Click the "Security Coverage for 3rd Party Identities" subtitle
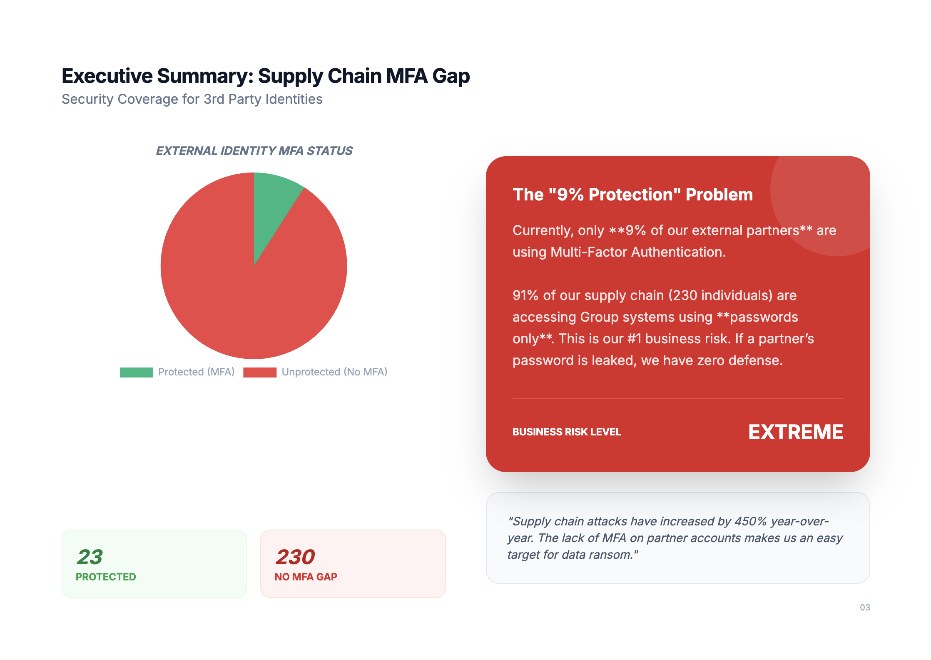The image size is (931, 660). (192, 99)
